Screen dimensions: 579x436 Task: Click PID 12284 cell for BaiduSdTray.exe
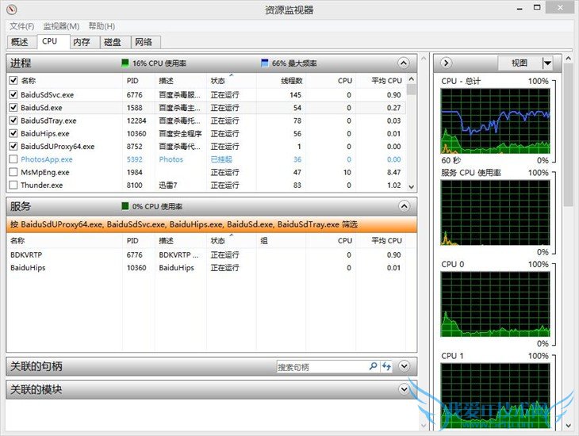[136, 120]
